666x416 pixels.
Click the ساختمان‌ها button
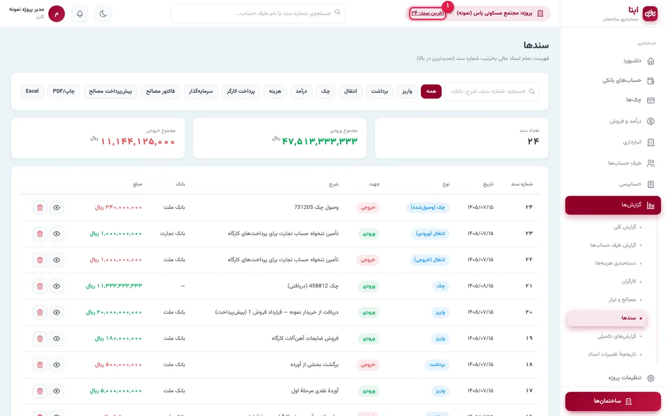point(613,401)
